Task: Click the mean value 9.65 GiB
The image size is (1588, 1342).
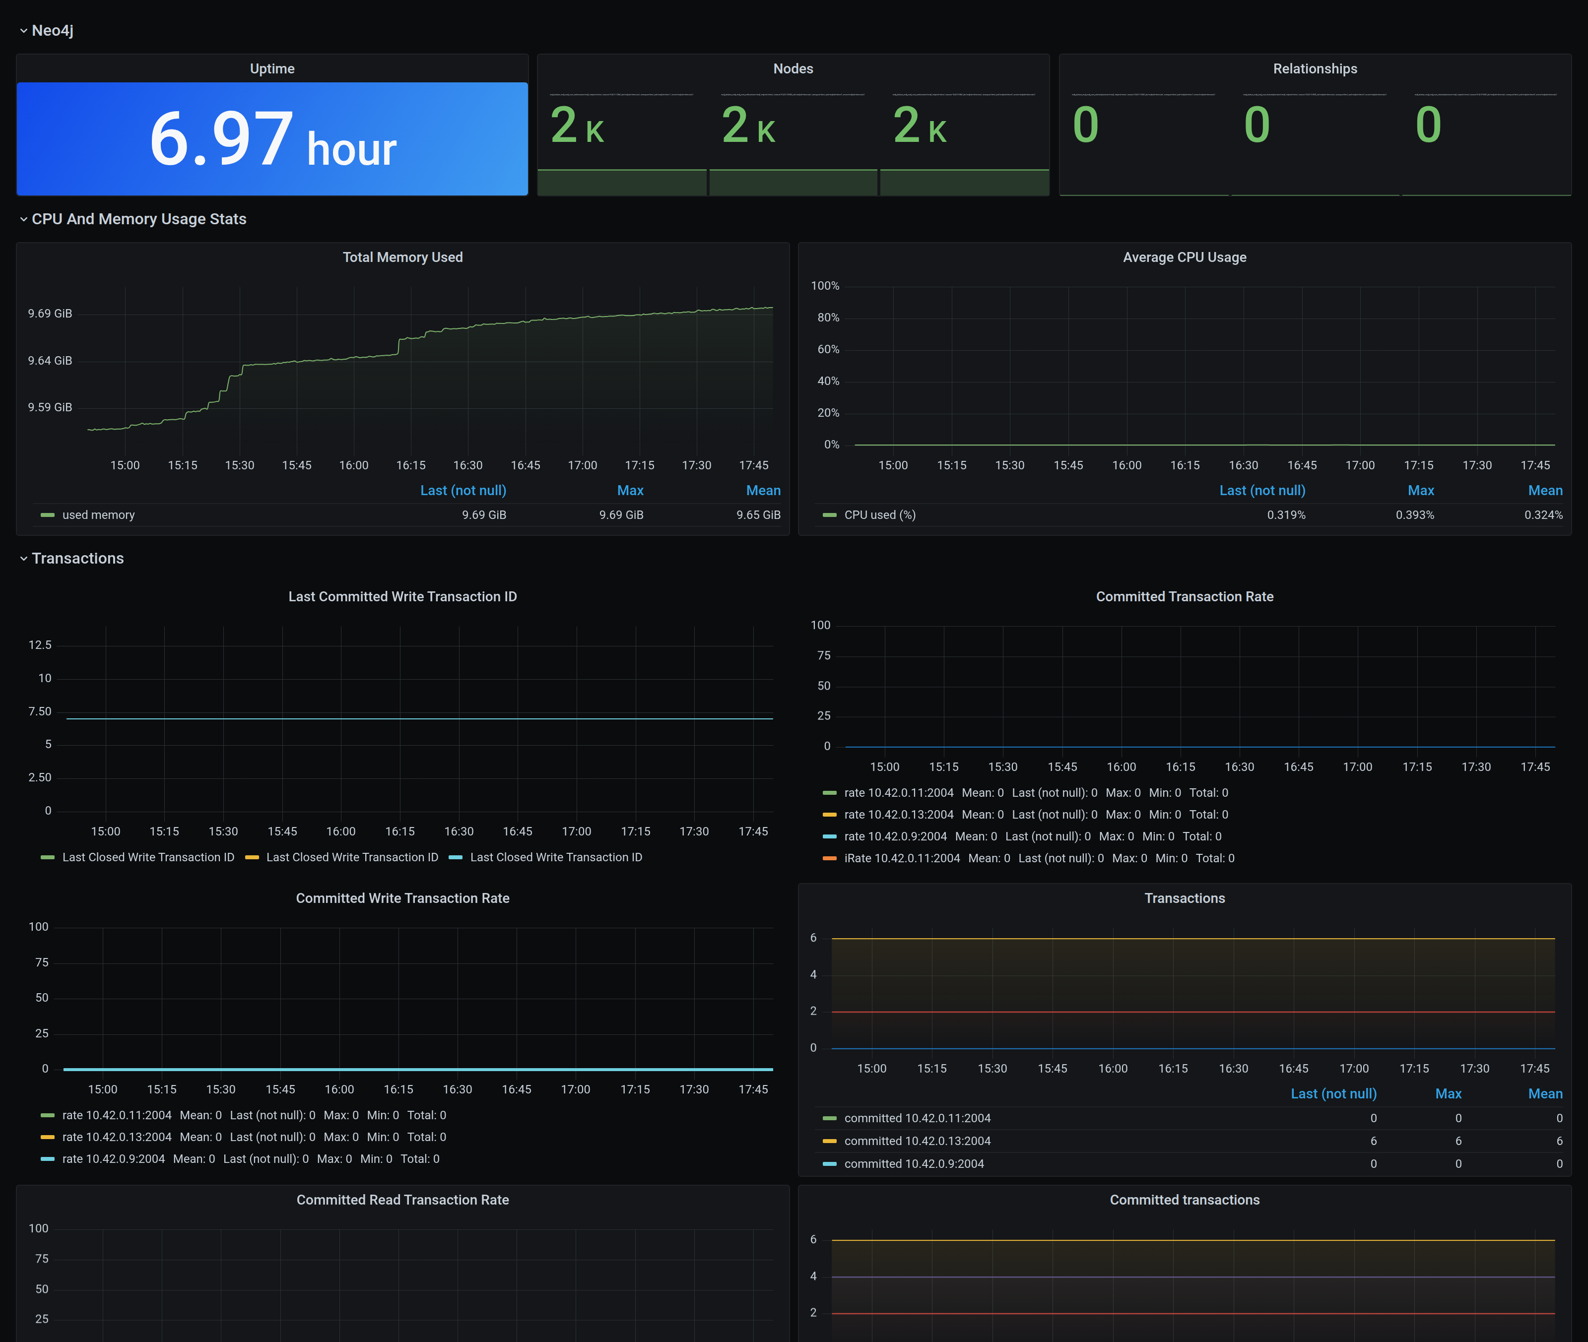Action: click(x=758, y=515)
